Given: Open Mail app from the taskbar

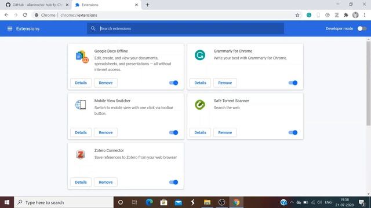Looking at the screenshot, I should point(178,202).
